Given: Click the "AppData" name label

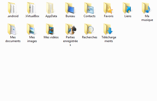Looking at the screenshot, I should 51,16.
